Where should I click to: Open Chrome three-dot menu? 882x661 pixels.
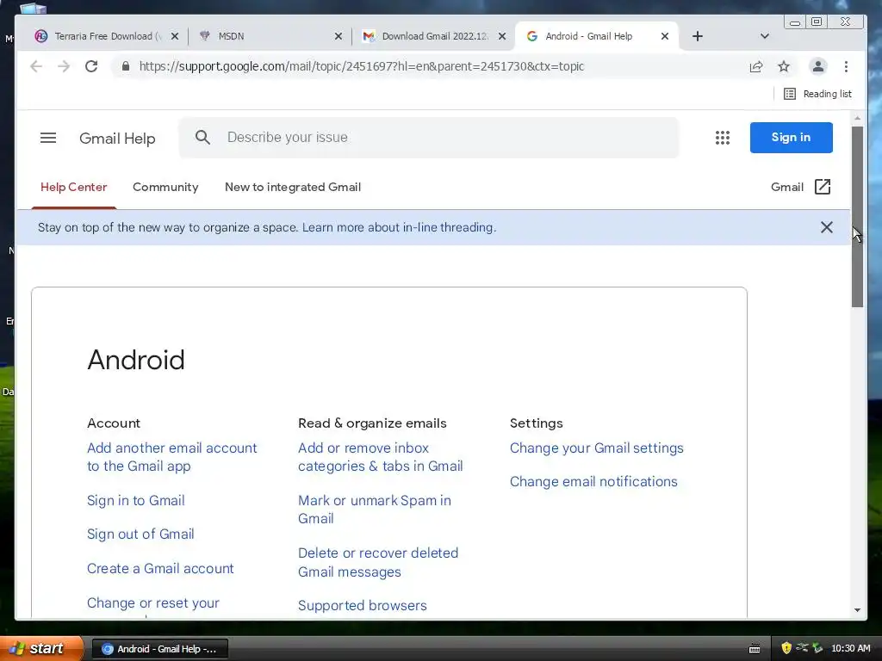(x=846, y=66)
